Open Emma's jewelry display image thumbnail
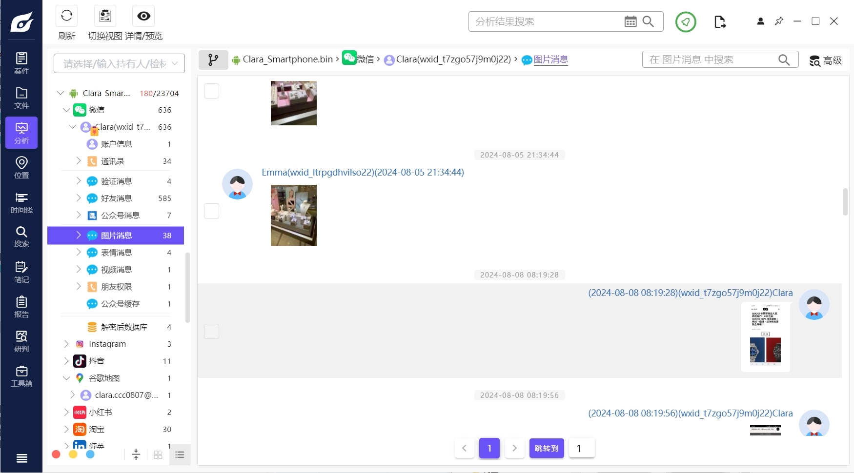 click(x=293, y=215)
